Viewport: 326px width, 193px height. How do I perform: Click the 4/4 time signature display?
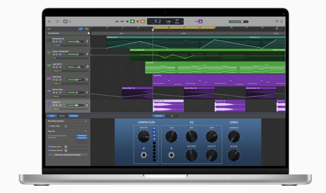(177, 20)
